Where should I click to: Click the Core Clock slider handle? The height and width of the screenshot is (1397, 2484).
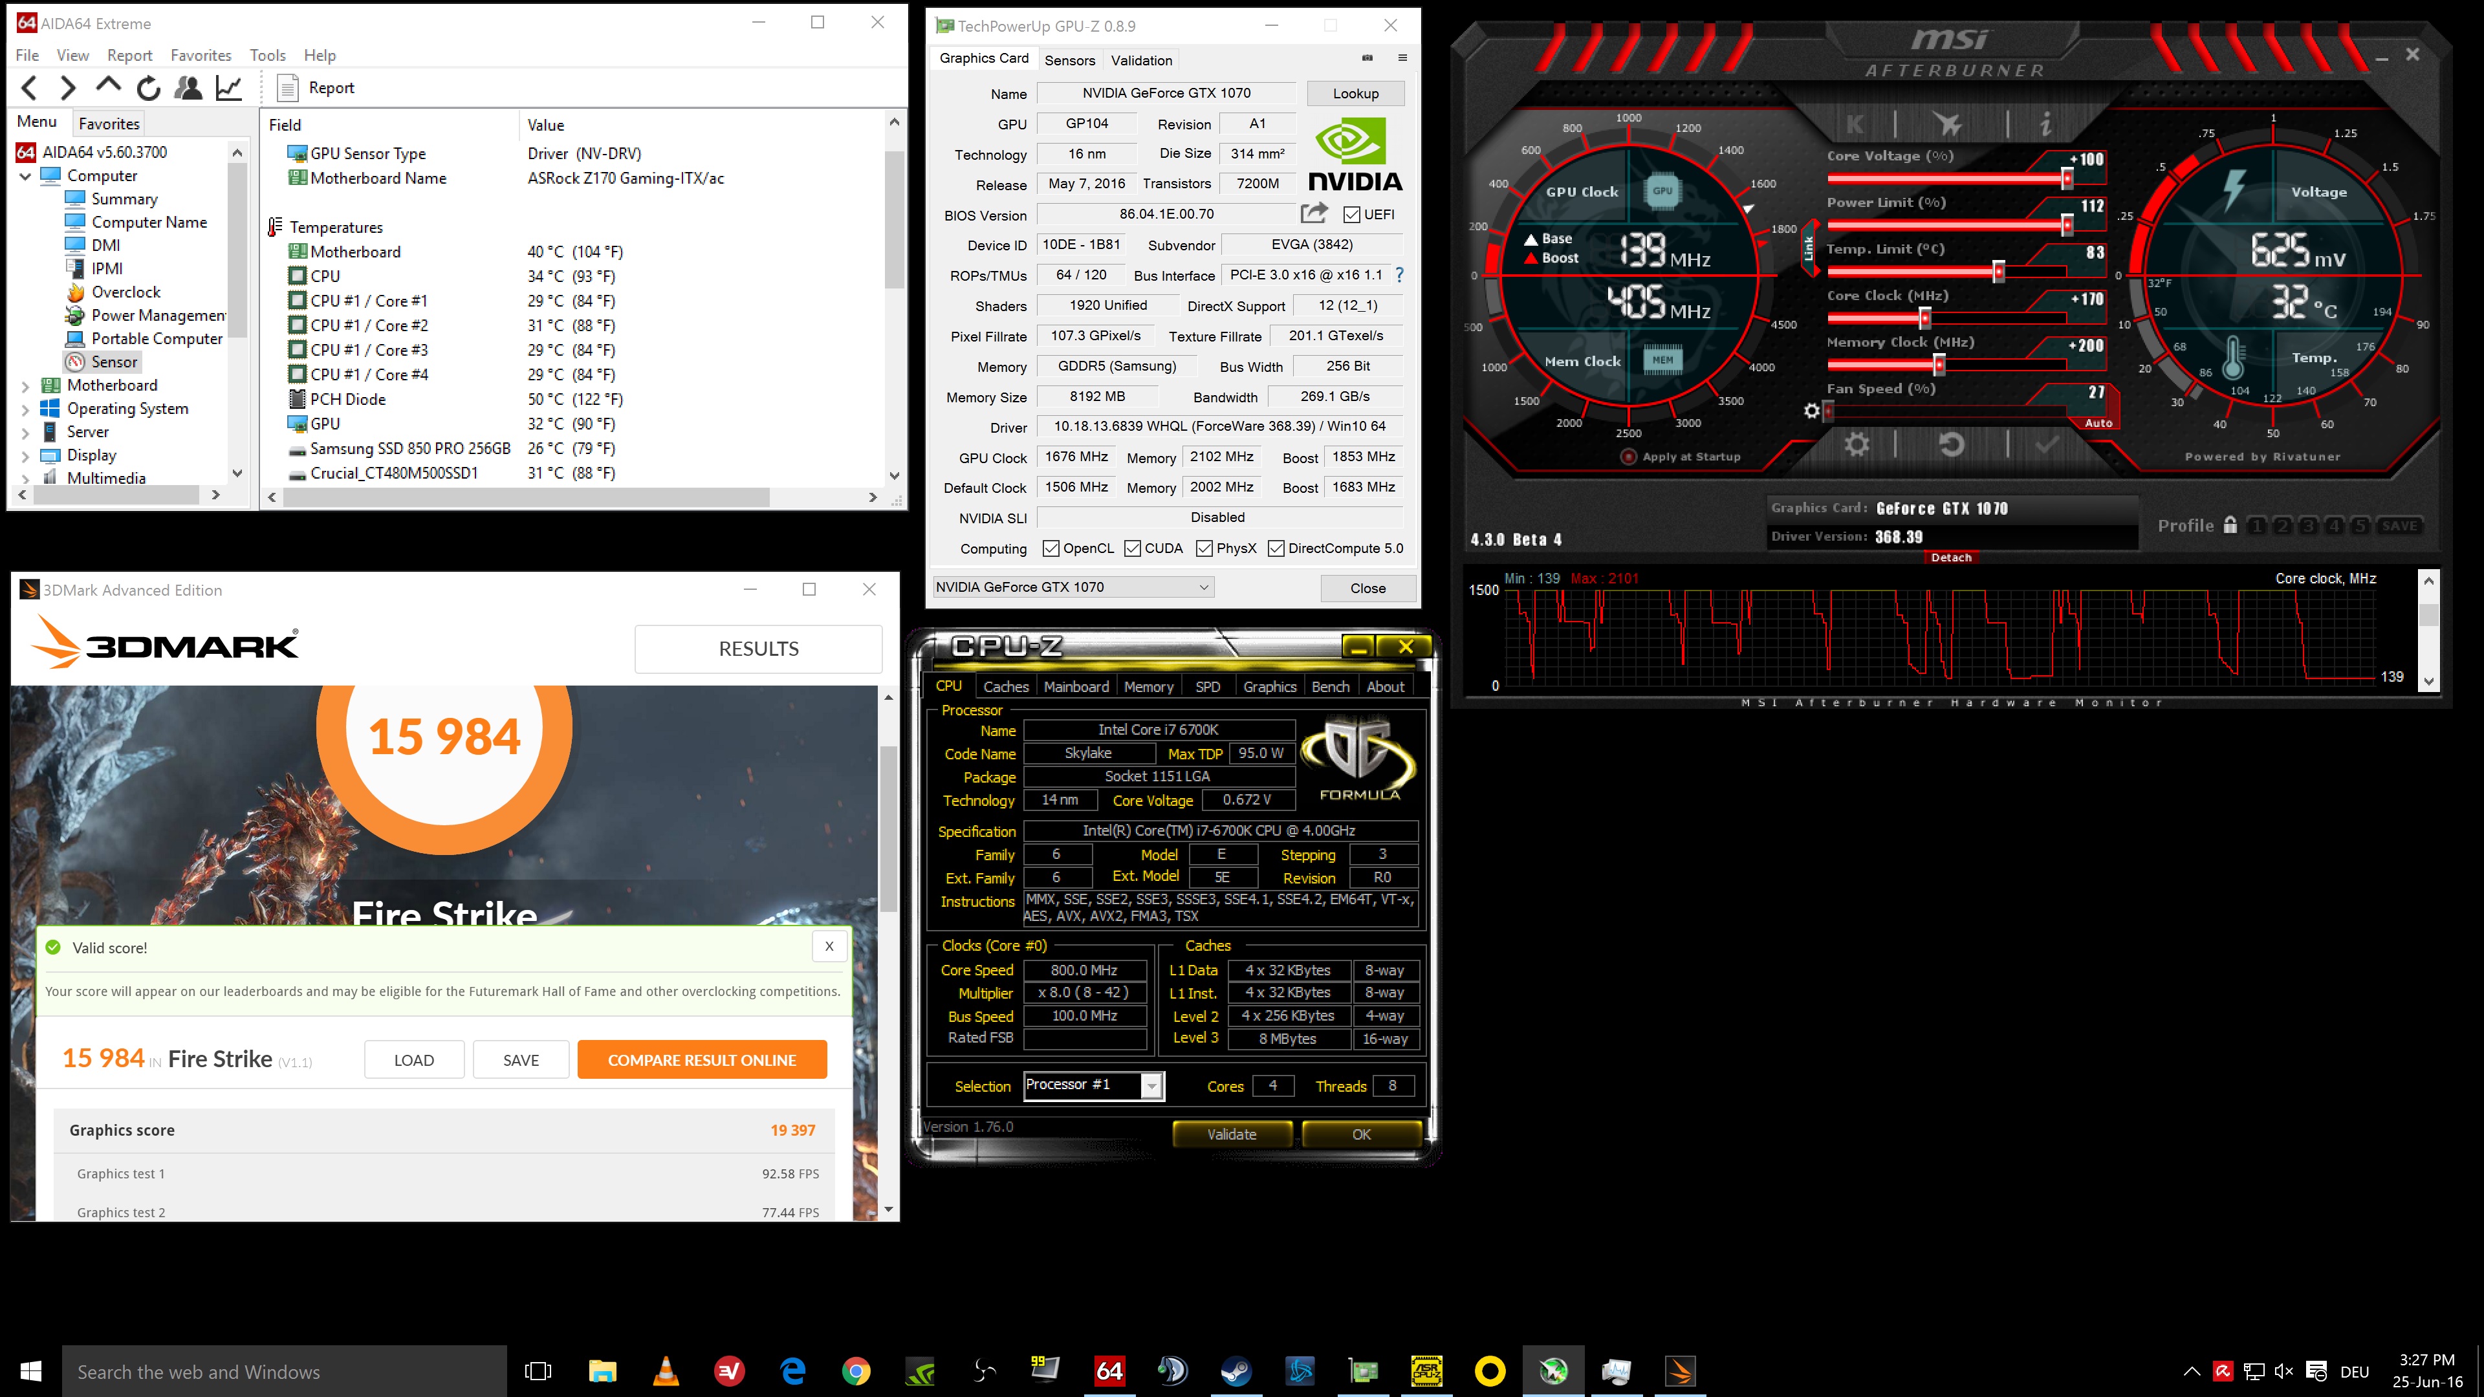click(x=1924, y=318)
